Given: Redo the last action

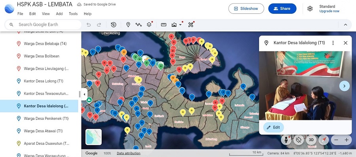Looking at the screenshot, I should tap(99, 25).
